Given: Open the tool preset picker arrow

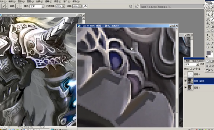Looking at the screenshot, I should pyautogui.click(x=7, y=6).
